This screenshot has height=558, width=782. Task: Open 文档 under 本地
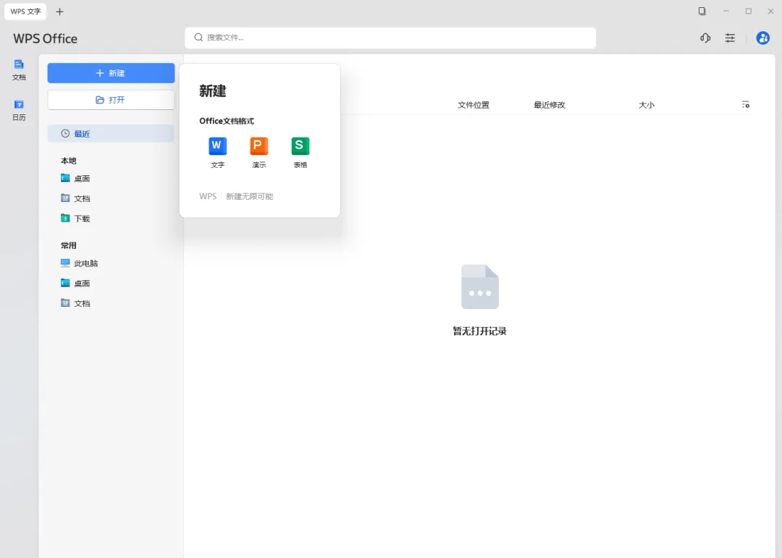click(x=75, y=198)
